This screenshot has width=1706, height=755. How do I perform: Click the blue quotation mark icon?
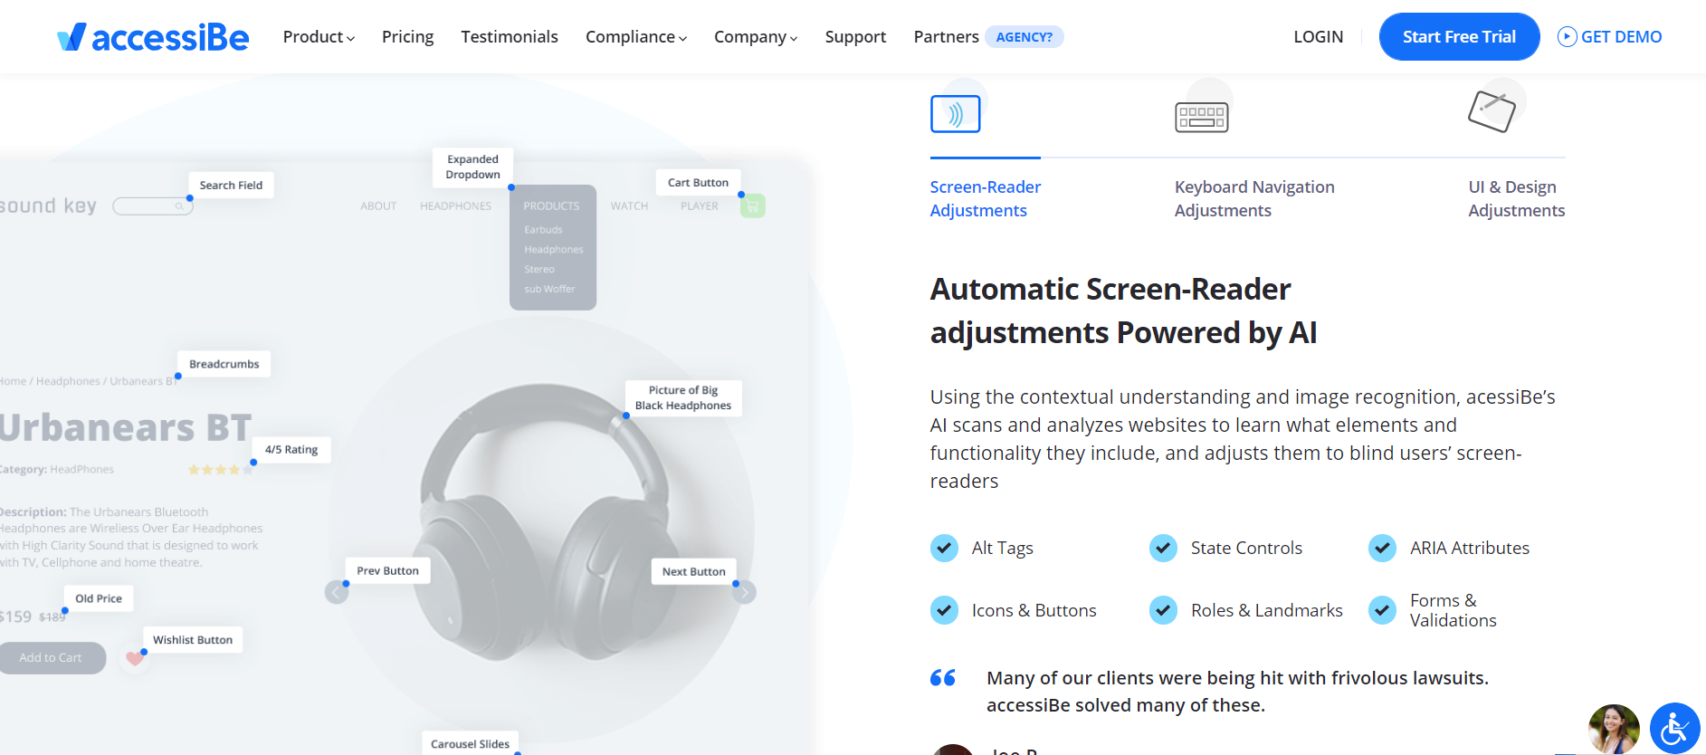(x=943, y=678)
